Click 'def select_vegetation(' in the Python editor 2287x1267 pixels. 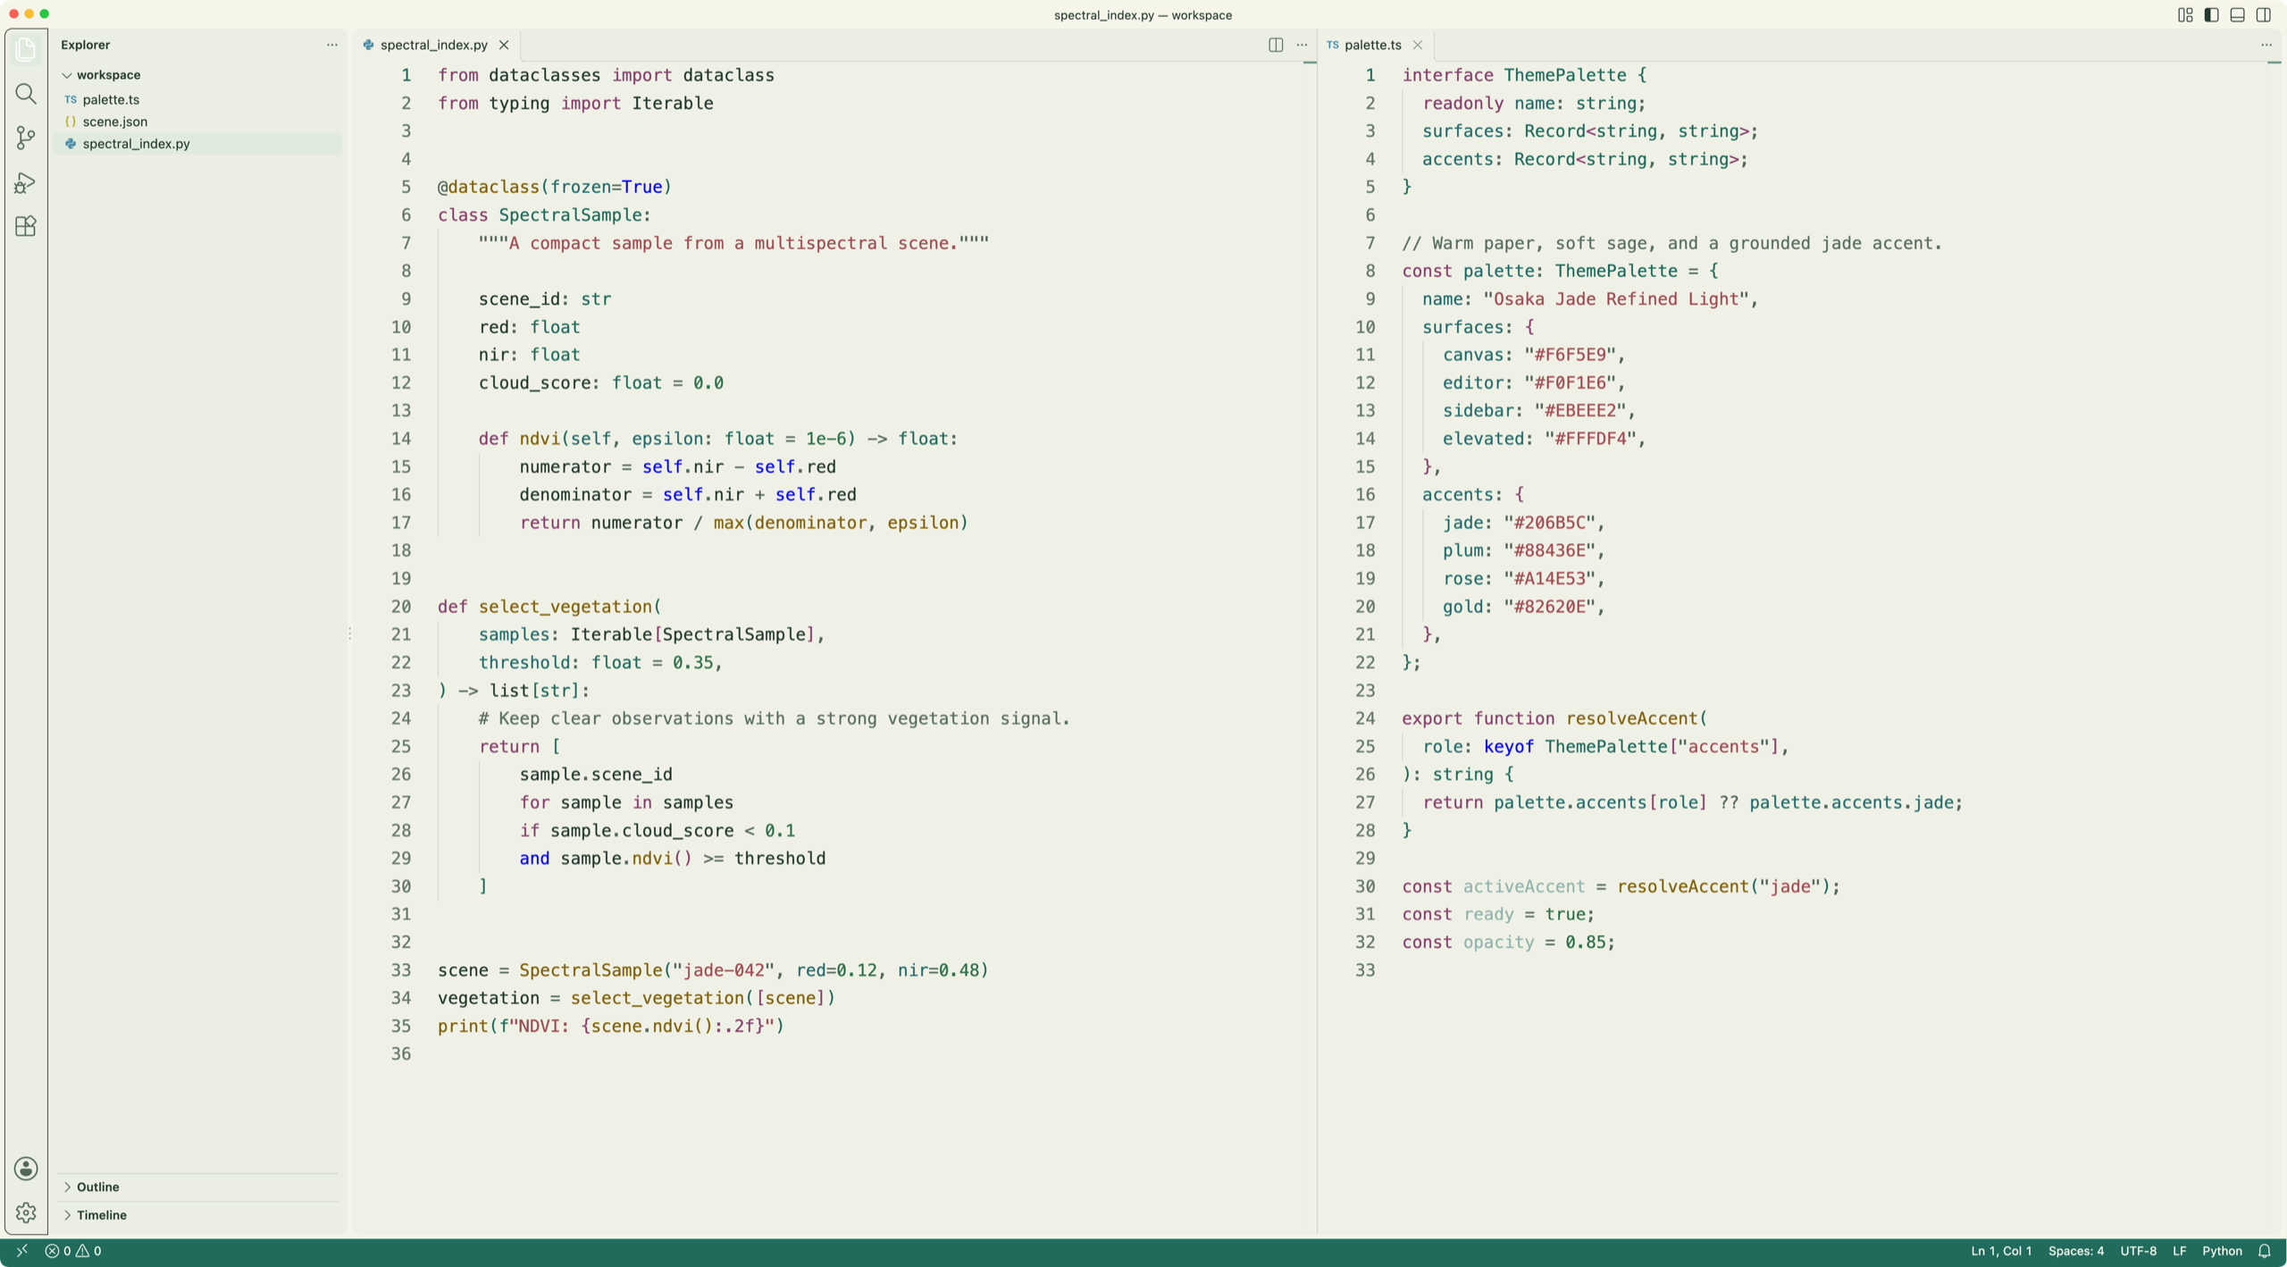(x=549, y=607)
